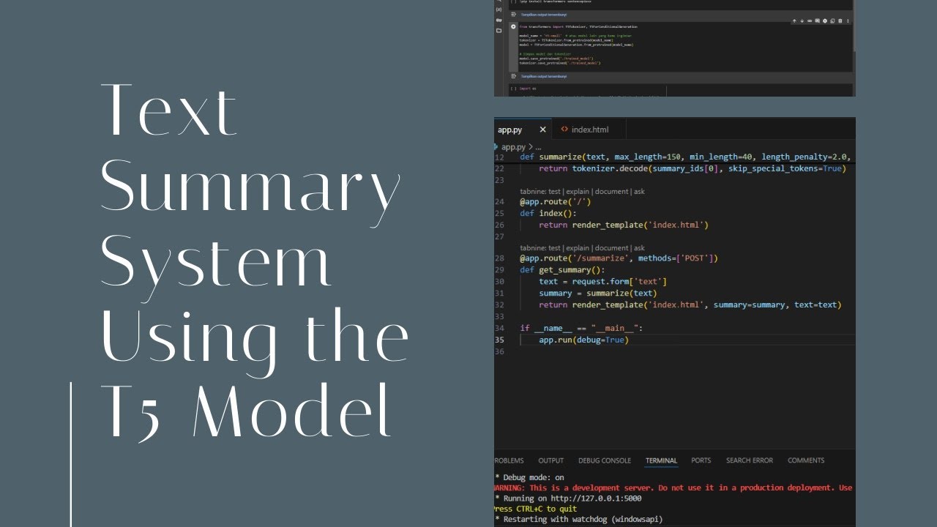Toggle run bracket of import os cell
Screen dimensions: 937x527
pos(513,89)
